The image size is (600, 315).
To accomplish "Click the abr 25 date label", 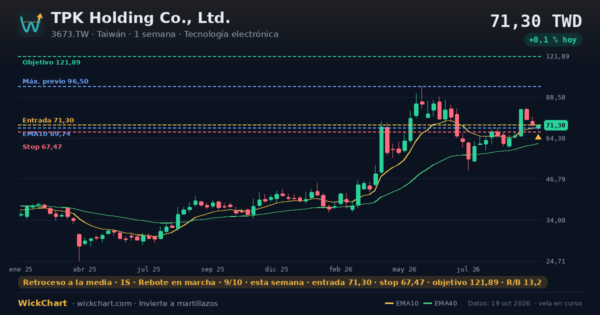I will (84, 269).
